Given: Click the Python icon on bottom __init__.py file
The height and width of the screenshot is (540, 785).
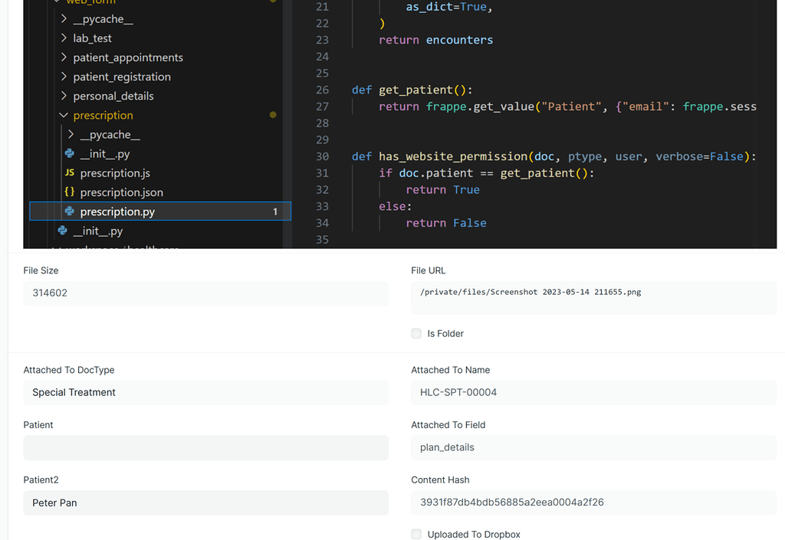Looking at the screenshot, I should tap(64, 230).
